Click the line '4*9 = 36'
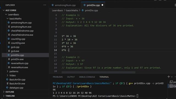Viewport: 176px width, 99px height. 67,46
